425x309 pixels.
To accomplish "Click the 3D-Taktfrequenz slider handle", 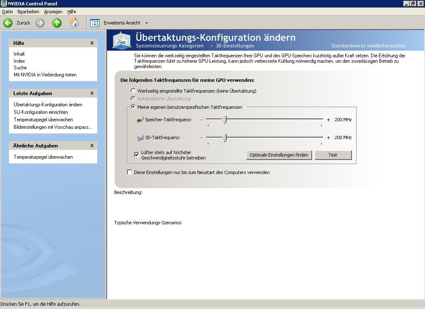I will 225,138.
